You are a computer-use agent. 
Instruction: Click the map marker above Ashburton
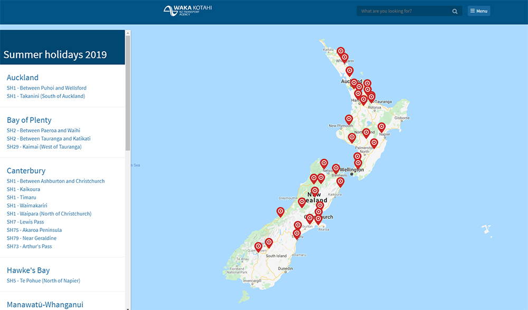click(x=298, y=226)
